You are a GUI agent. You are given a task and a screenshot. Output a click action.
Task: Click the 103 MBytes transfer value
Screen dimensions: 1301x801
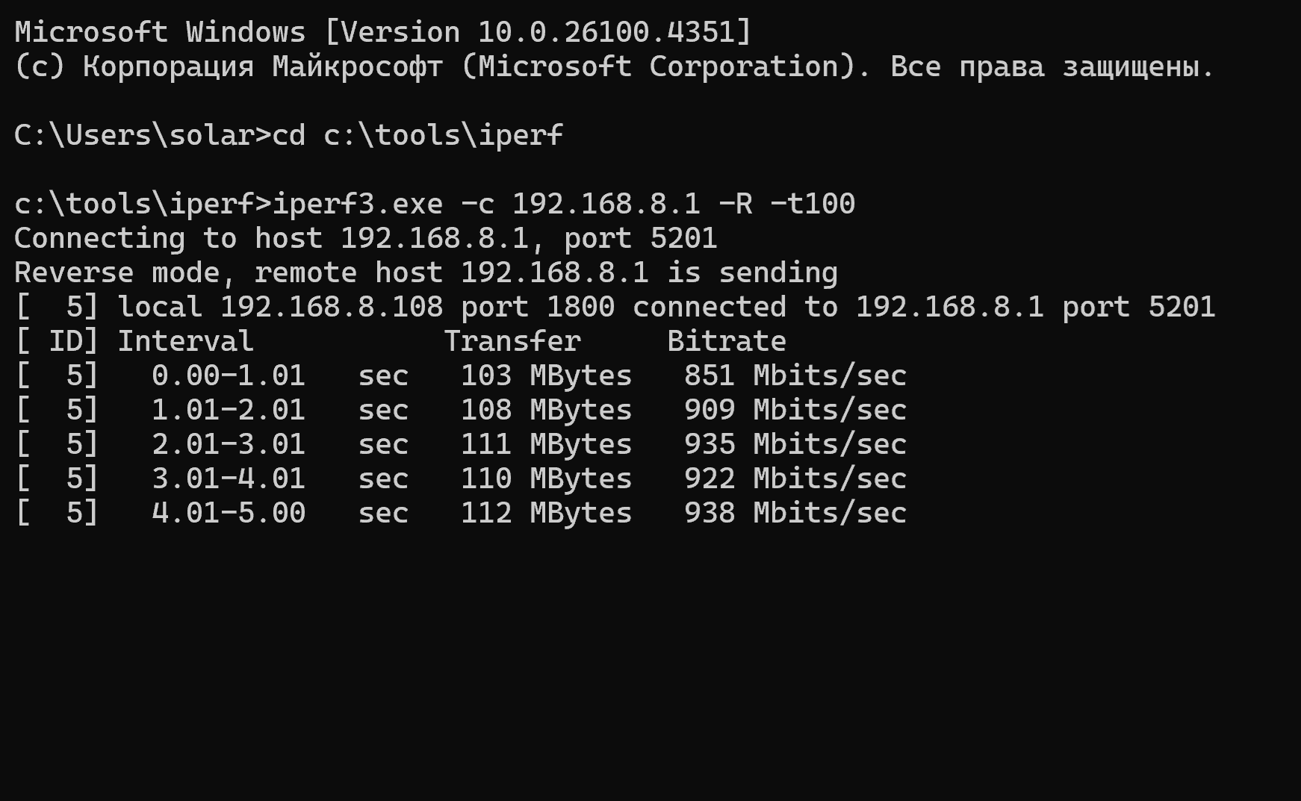pos(547,375)
